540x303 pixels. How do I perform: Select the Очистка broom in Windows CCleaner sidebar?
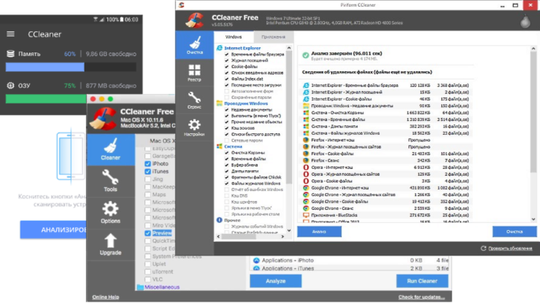[195, 45]
